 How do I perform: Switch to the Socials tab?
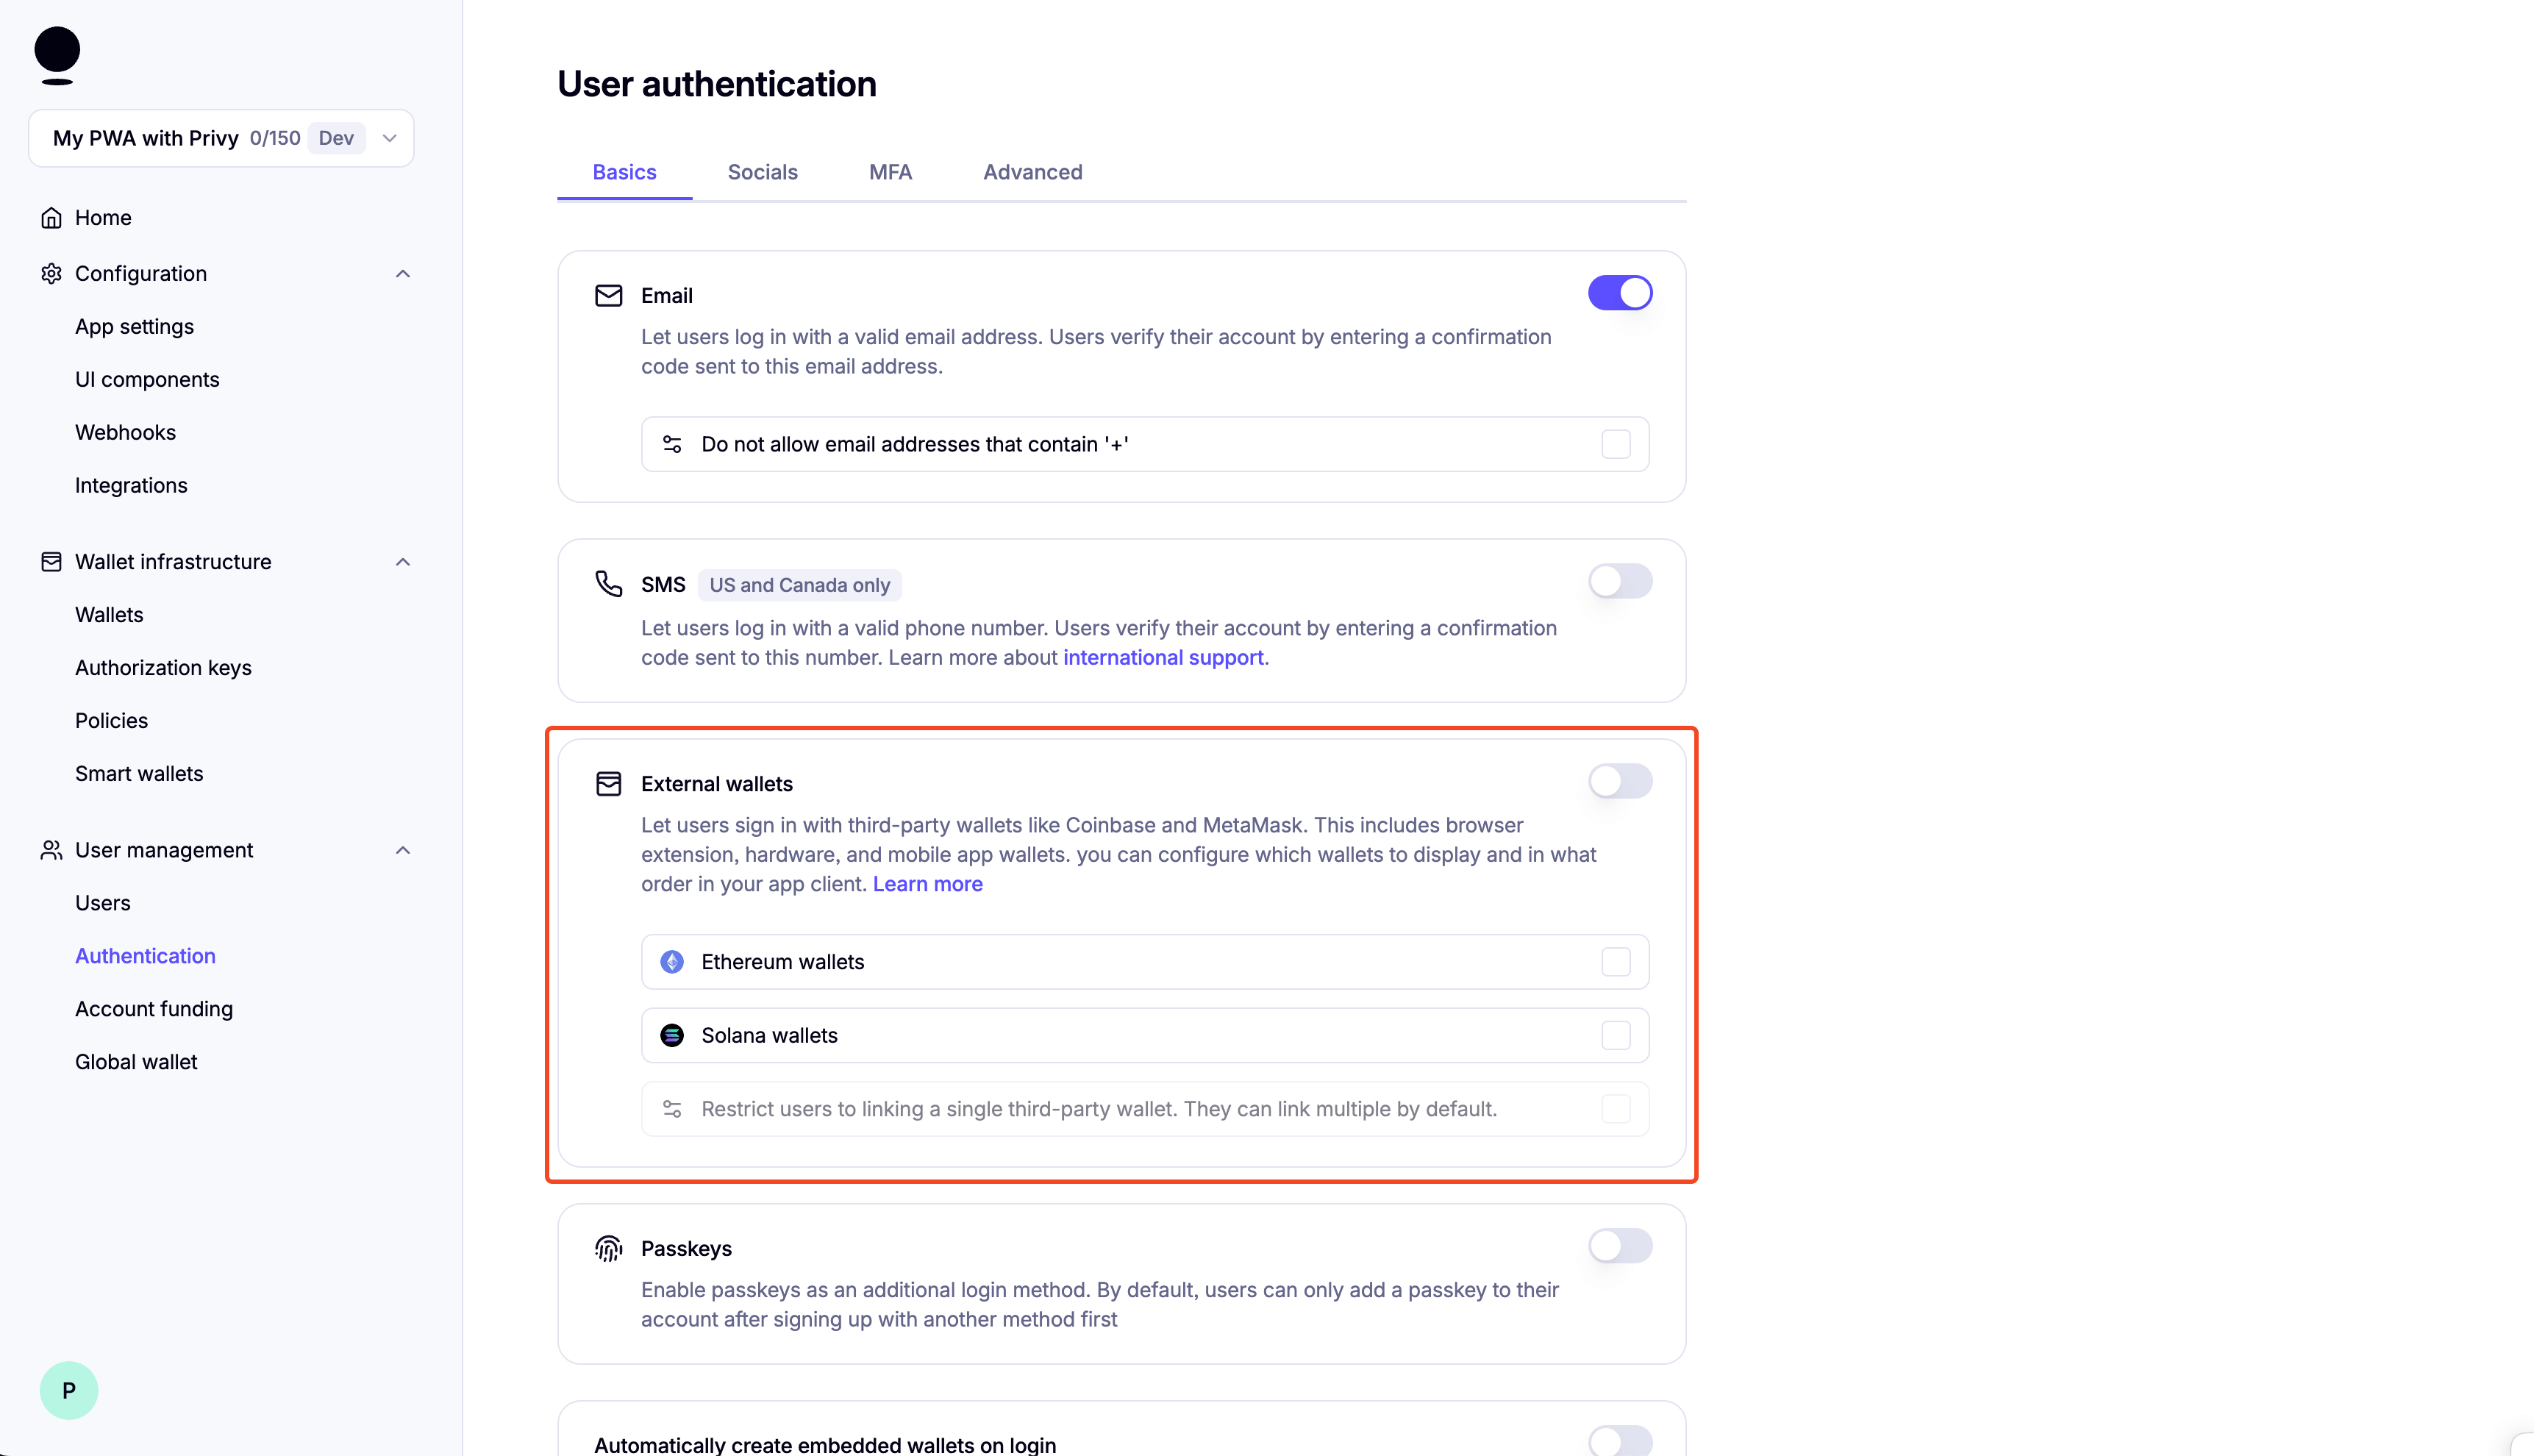(762, 172)
